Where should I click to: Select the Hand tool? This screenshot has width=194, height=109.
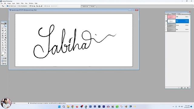[x=3, y=50]
